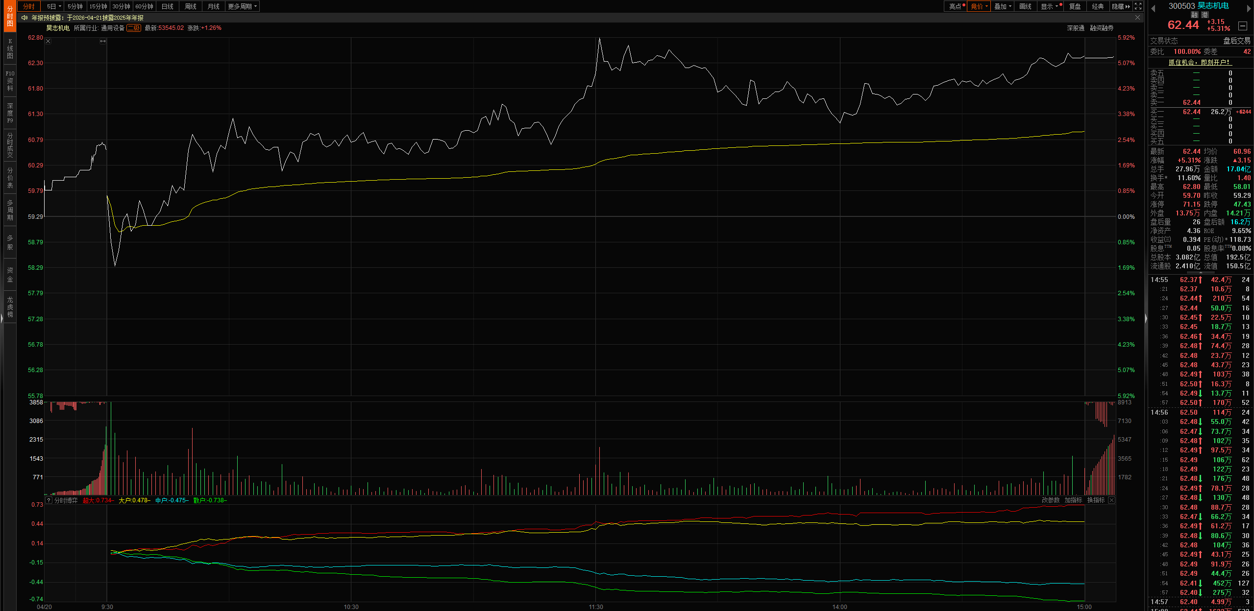Open the K线图 sidebar tab
Image resolution: width=1254 pixels, height=611 pixels.
[10, 49]
